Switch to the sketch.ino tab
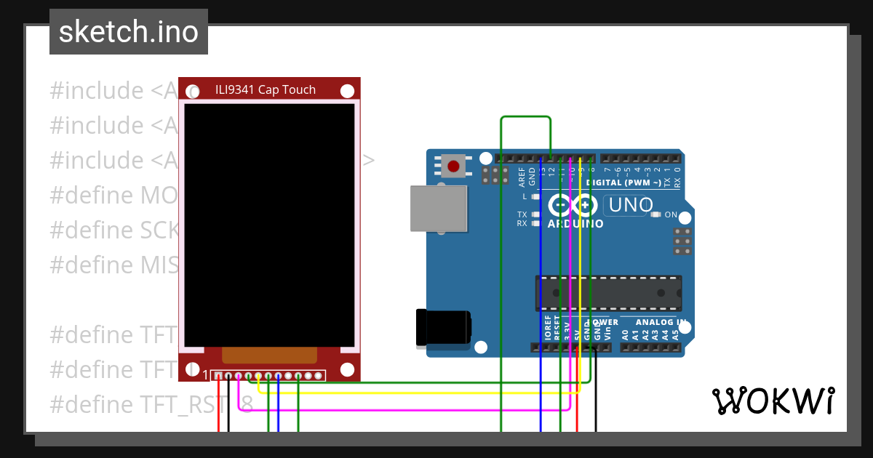This screenshot has width=873, height=458. pos(128,31)
